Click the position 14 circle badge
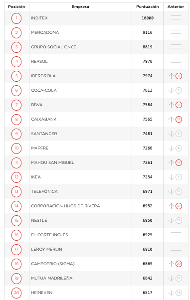The width and height of the screenshot is (190, 300). click(x=16, y=206)
